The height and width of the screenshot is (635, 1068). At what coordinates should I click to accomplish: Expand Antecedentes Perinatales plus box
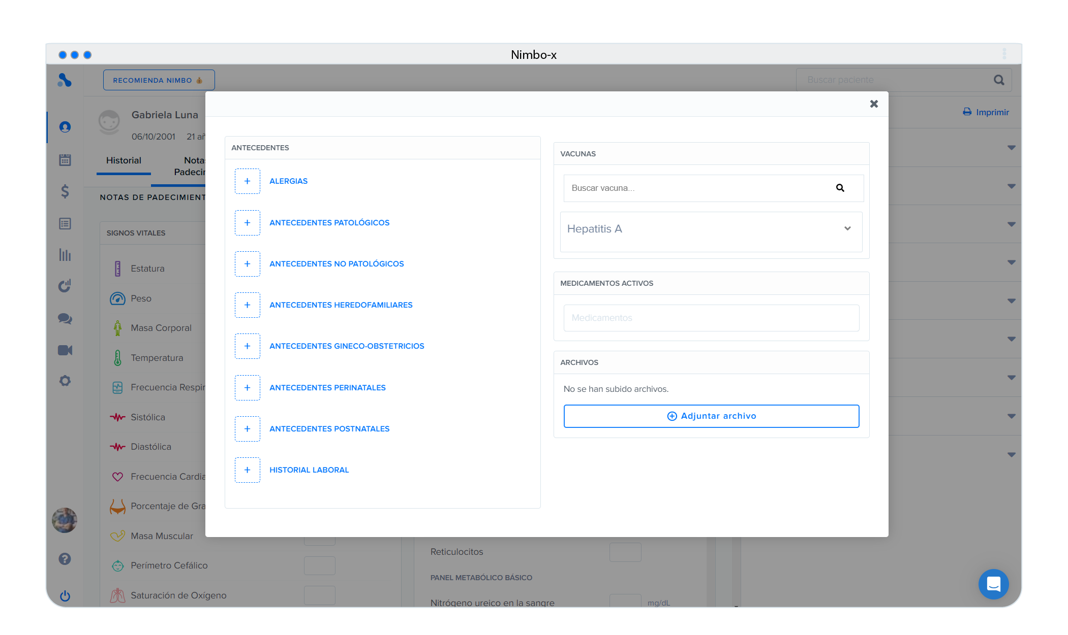[248, 388]
